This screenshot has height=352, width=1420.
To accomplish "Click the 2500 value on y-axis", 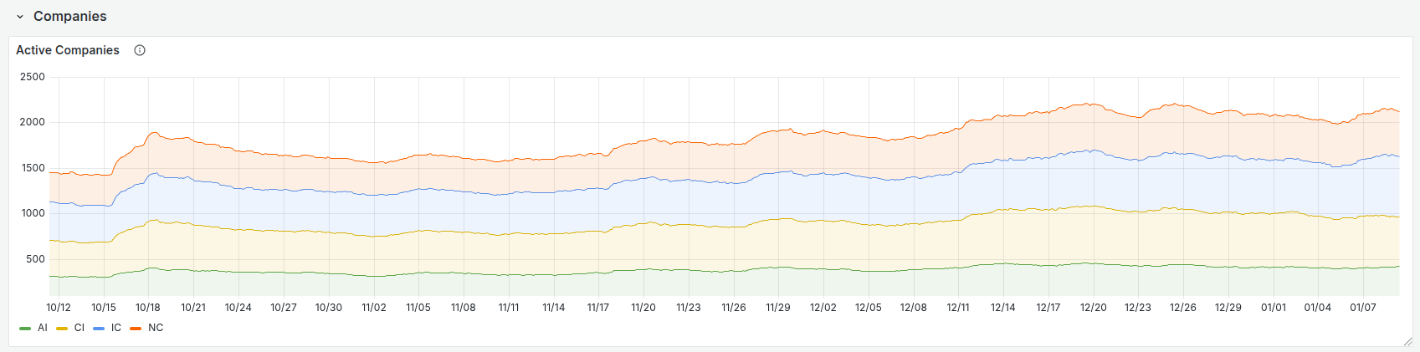I will 33,77.
